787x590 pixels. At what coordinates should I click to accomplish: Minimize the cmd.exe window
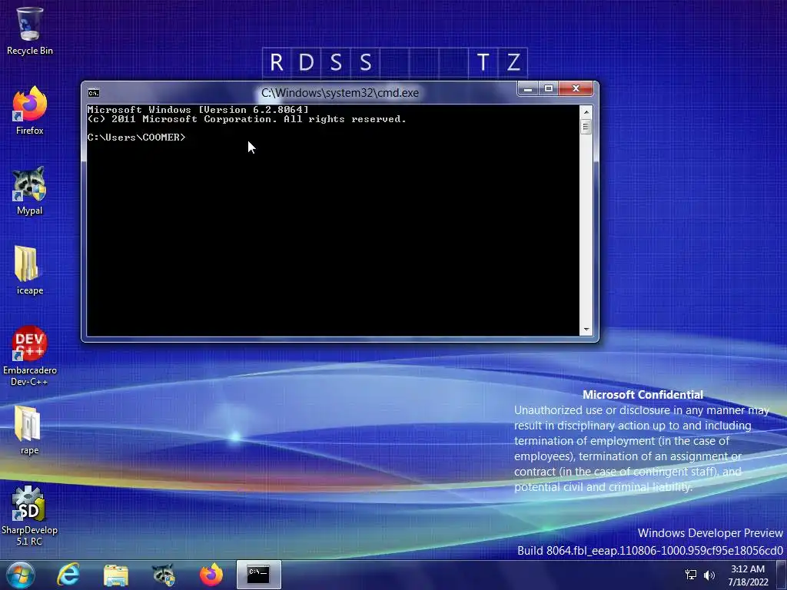pyautogui.click(x=528, y=89)
